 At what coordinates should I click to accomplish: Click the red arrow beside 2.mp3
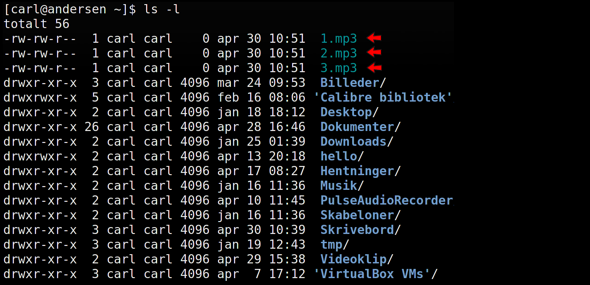(374, 53)
